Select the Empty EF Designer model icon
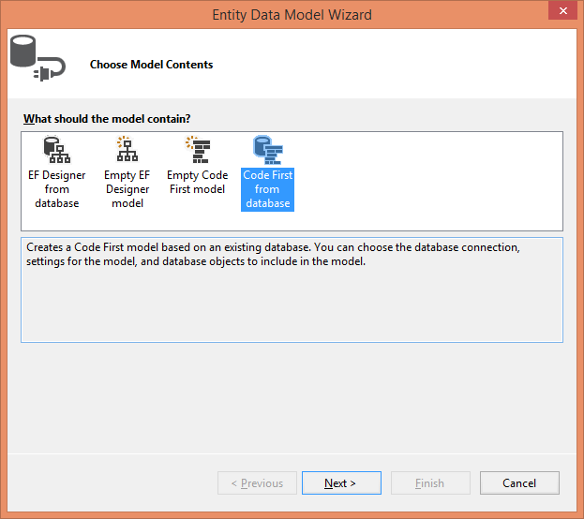Image resolution: width=584 pixels, height=519 pixels. tap(127, 149)
